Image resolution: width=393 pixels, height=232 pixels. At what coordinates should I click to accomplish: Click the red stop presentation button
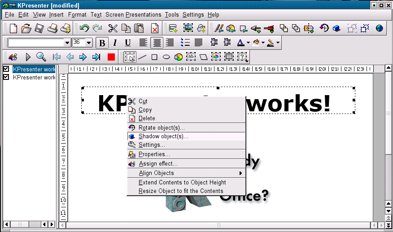111,57
